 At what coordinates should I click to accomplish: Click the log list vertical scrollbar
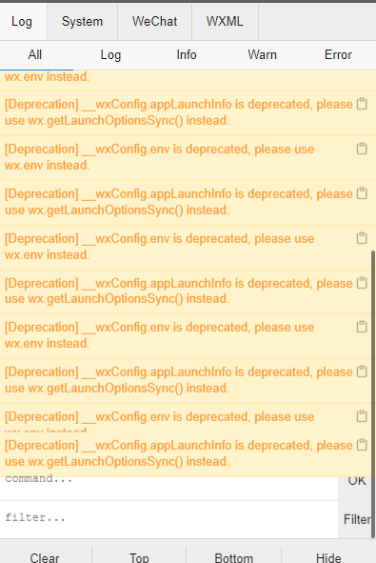(373, 393)
